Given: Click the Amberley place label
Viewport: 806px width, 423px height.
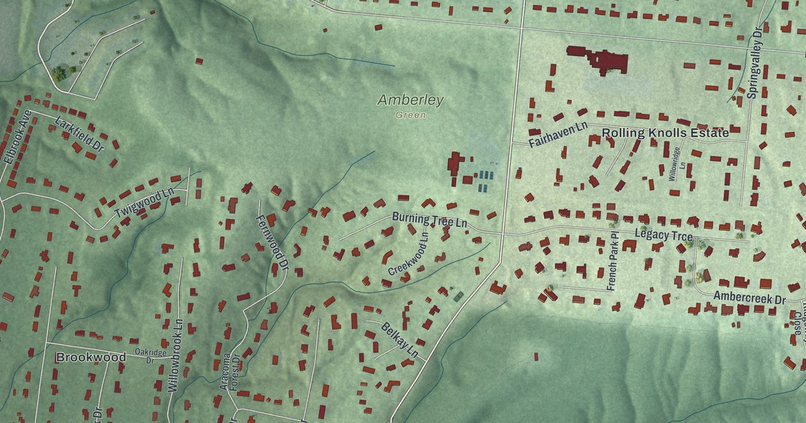Looking at the screenshot, I should (x=410, y=101).
